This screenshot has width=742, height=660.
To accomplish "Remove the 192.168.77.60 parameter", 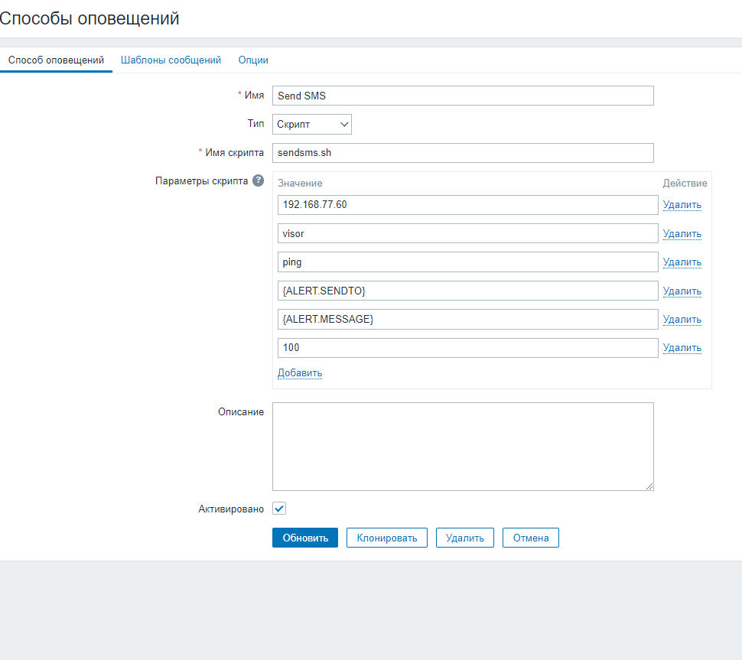I will pos(682,205).
